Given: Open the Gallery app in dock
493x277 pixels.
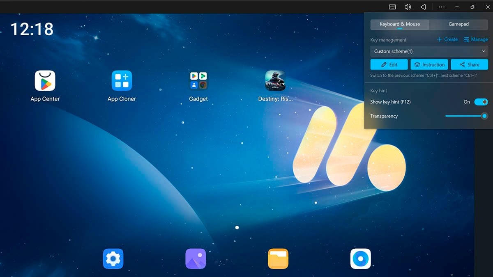Looking at the screenshot, I should pyautogui.click(x=196, y=259).
